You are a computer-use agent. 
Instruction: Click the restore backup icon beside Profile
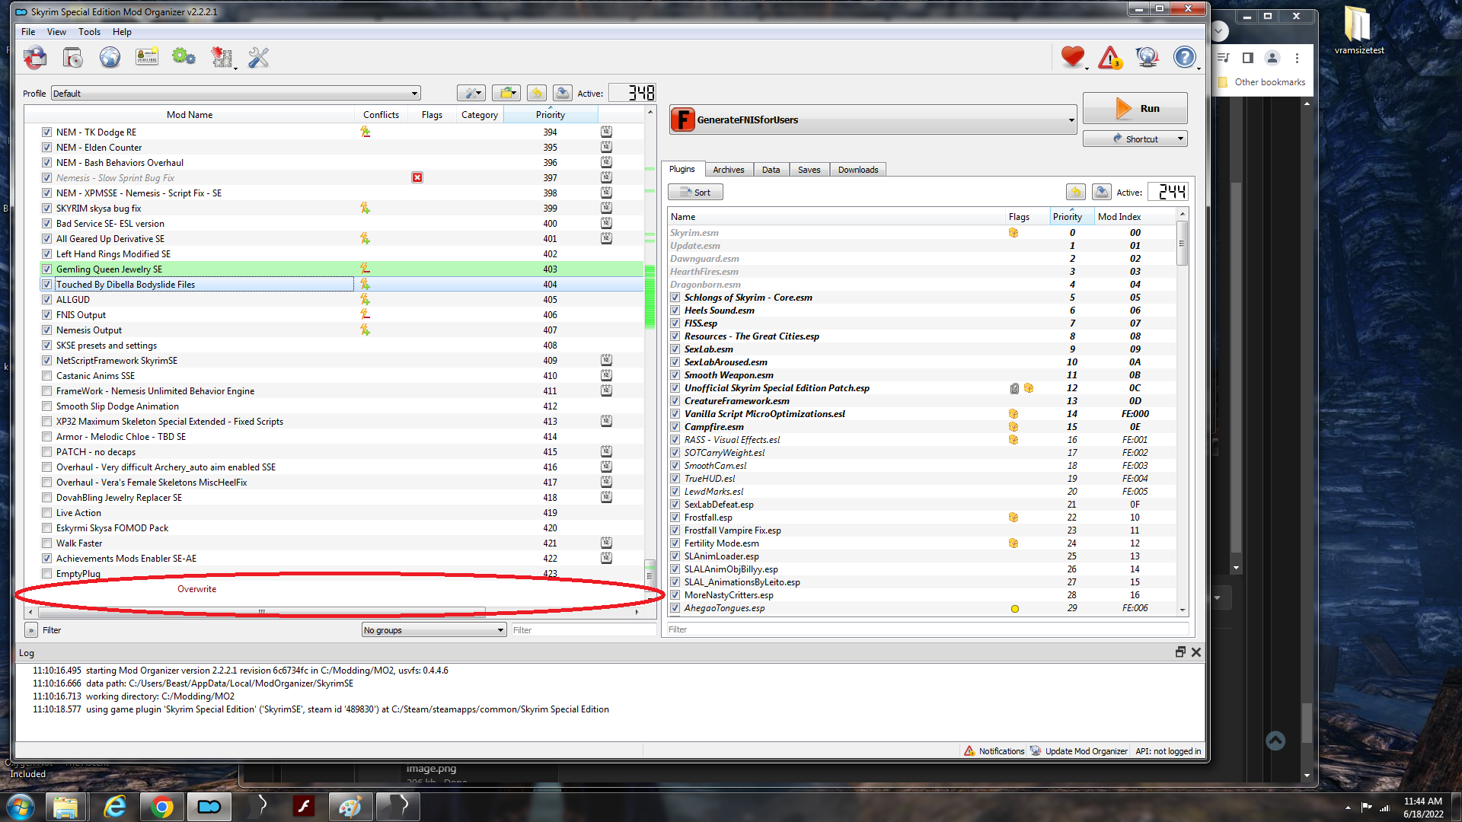click(537, 93)
